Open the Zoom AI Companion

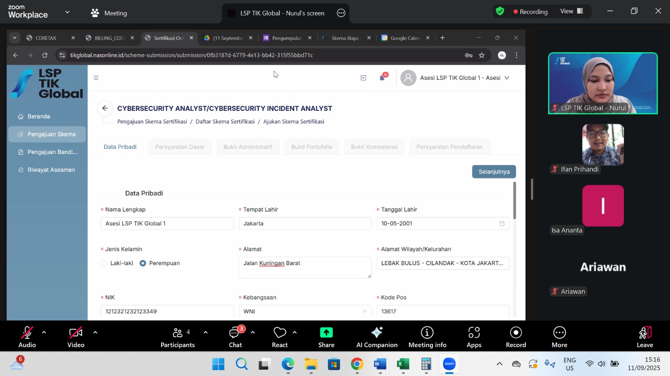click(376, 333)
